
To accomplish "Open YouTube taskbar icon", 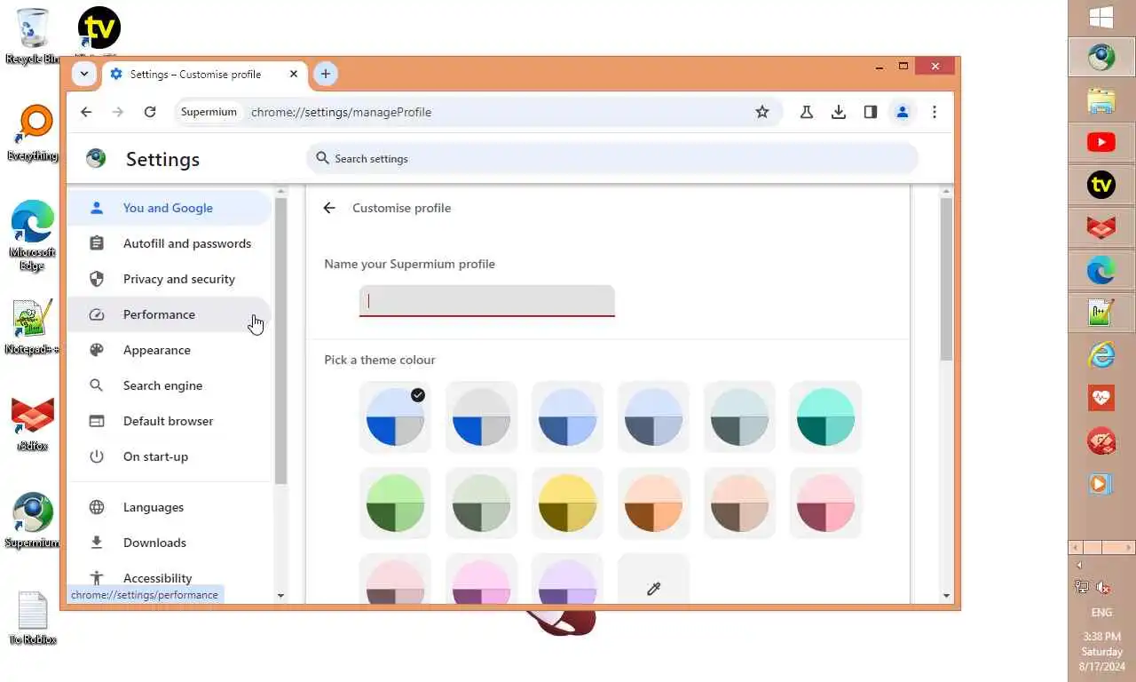I will (x=1101, y=142).
